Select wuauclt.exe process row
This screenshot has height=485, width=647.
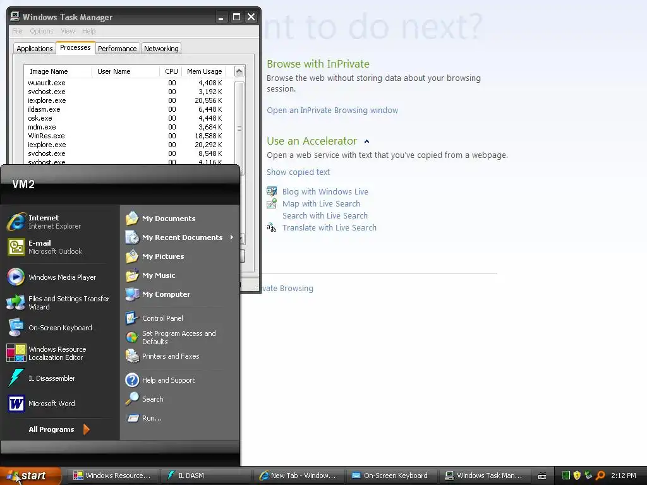pos(126,83)
